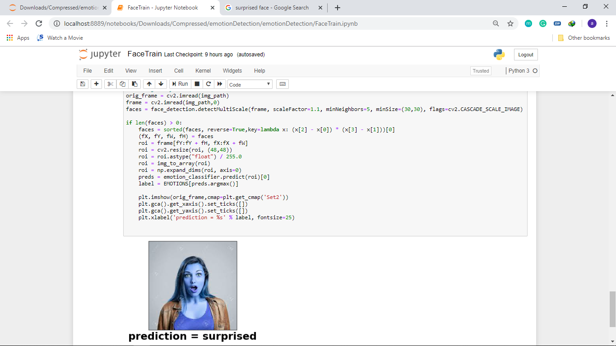Open the cell type Code dropdown
Screen dimensions: 616x346
click(x=250, y=84)
